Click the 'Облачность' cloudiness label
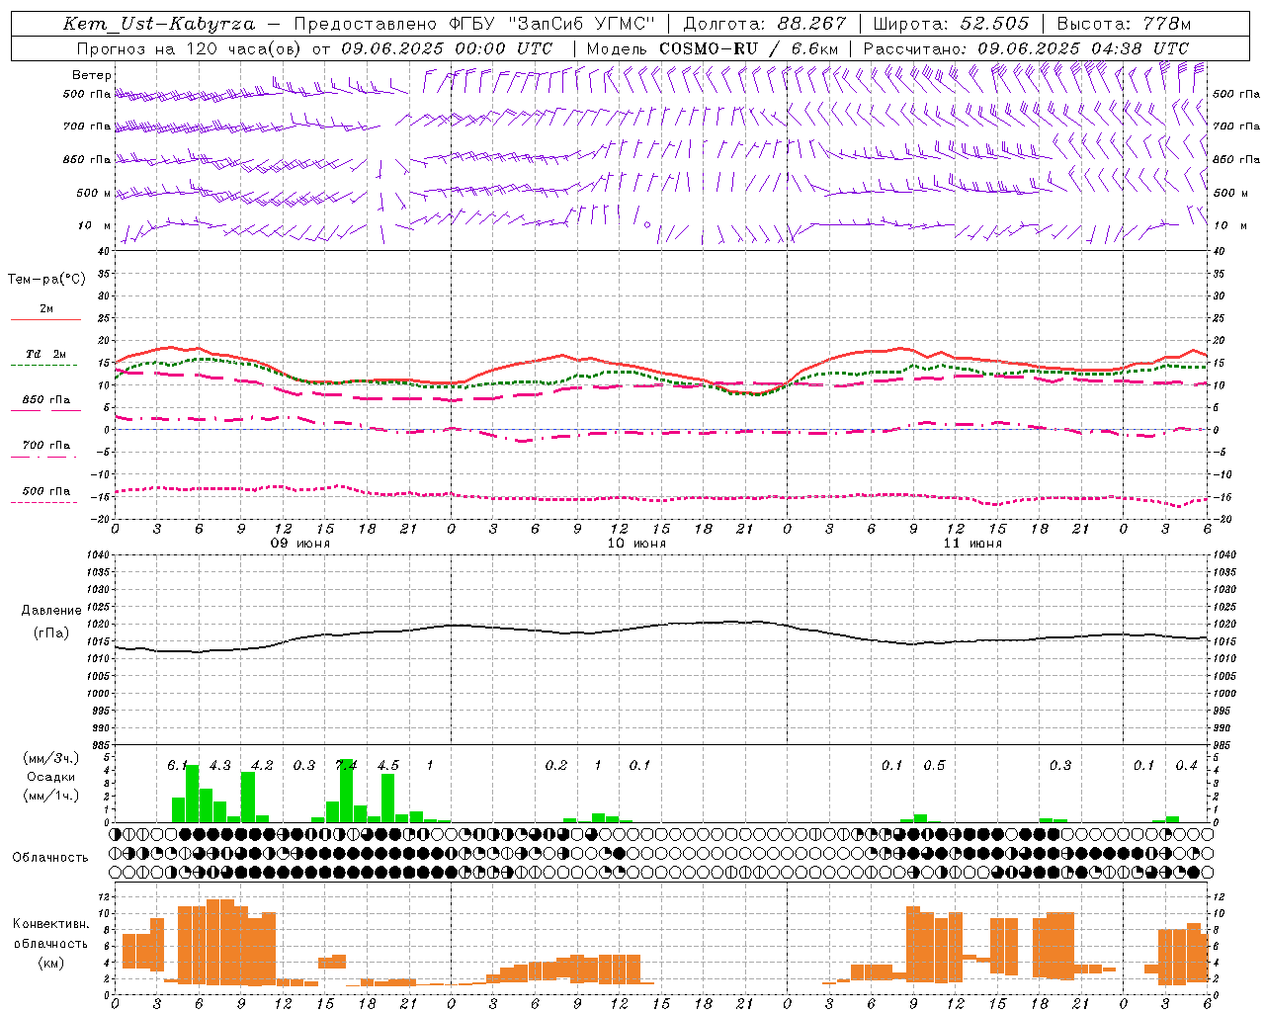Screen dimensions: 1265x1012 coord(50,858)
